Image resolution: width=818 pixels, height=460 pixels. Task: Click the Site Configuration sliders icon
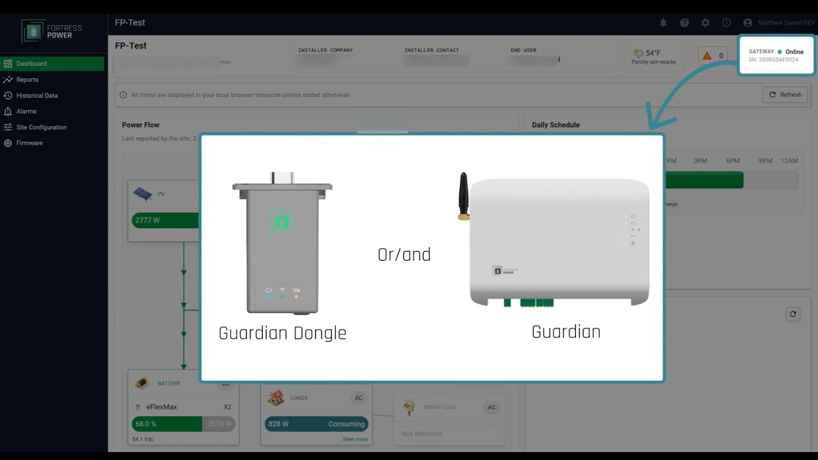(x=8, y=127)
